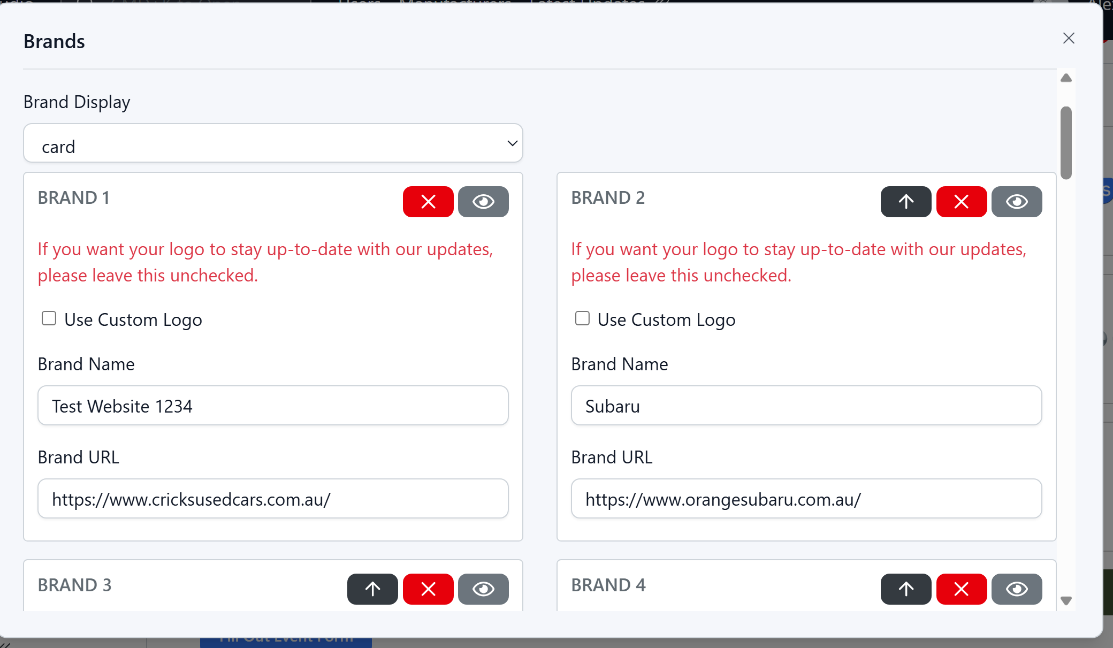Close the Brands dialog
Image resolution: width=1113 pixels, height=648 pixels.
(x=1069, y=38)
